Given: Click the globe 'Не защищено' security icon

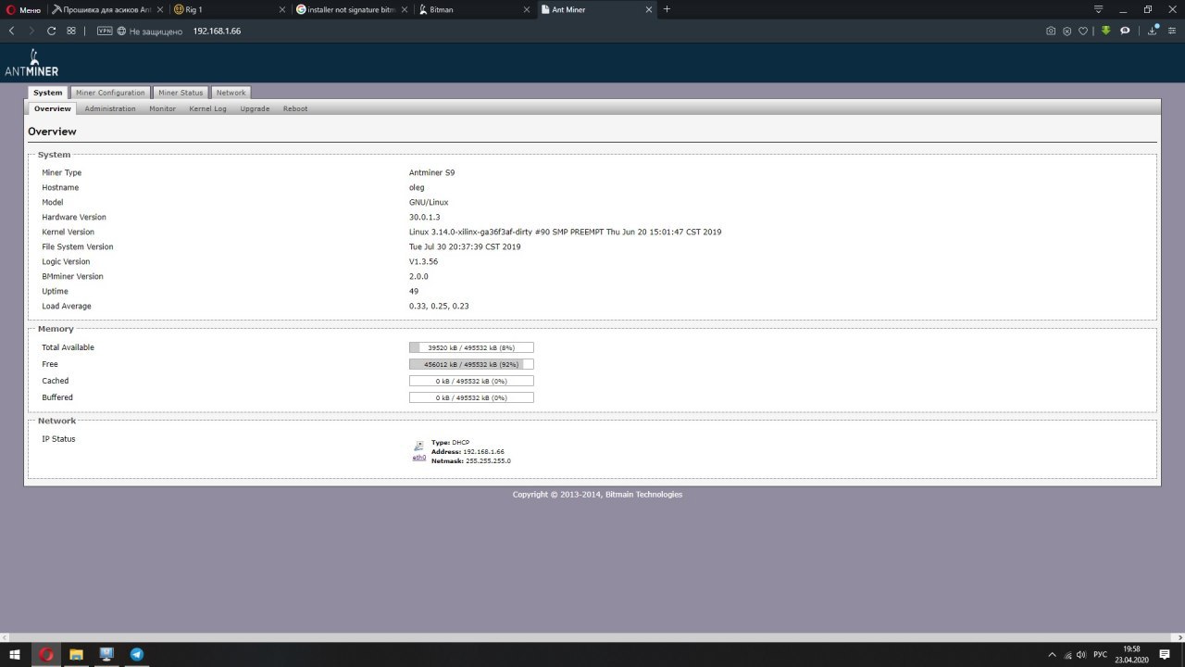Looking at the screenshot, I should [121, 31].
